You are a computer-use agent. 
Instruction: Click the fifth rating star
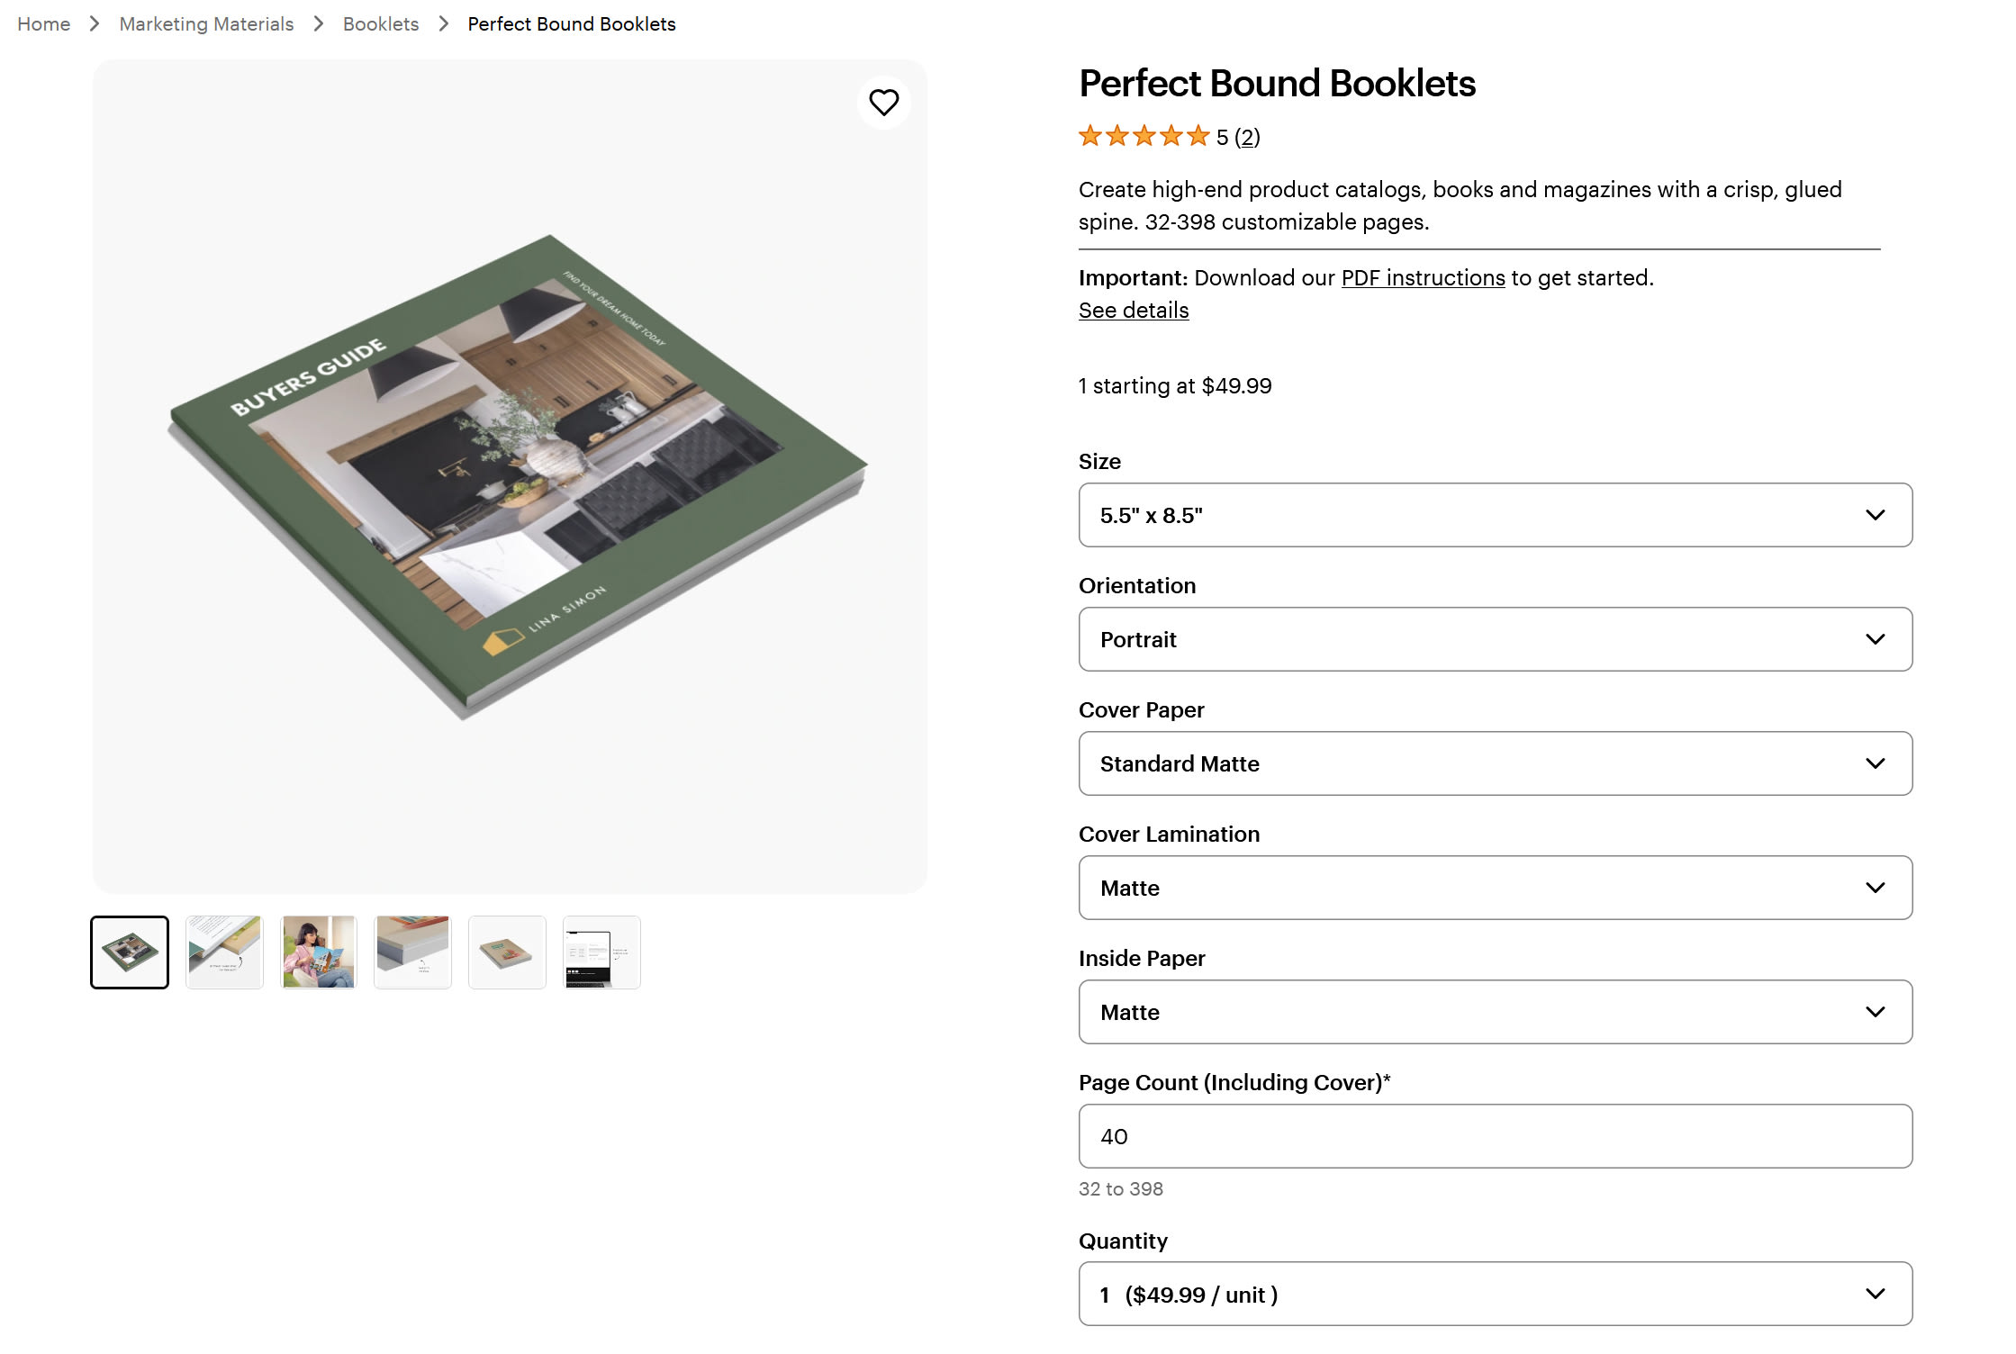tap(1198, 136)
